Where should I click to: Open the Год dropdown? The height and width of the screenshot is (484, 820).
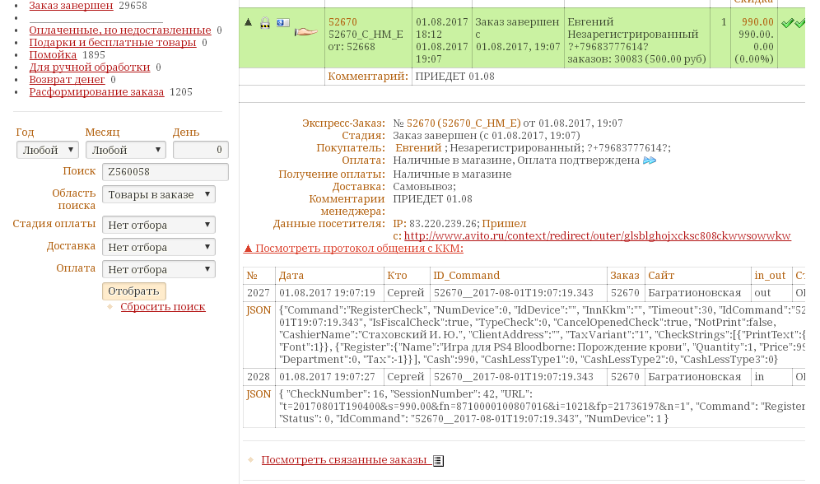[x=48, y=151]
